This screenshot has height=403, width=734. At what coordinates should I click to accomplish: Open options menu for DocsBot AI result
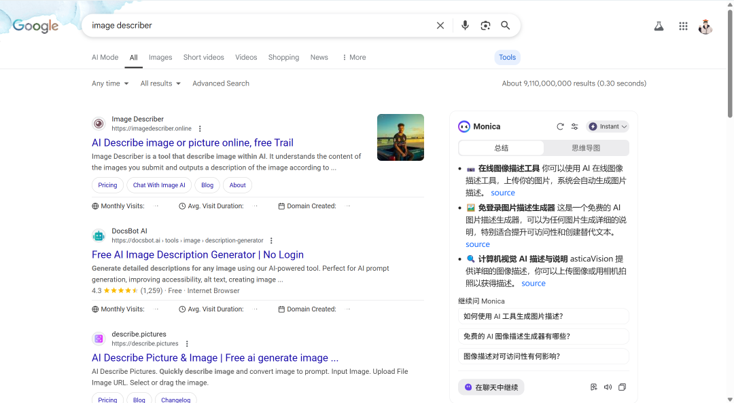click(271, 240)
